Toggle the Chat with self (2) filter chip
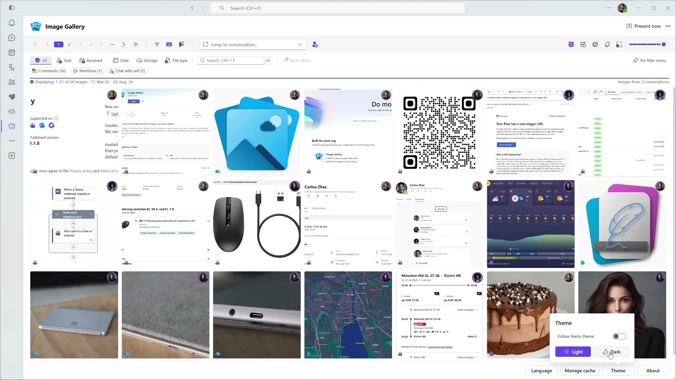Screen dimensions: 676x380 click(127, 71)
